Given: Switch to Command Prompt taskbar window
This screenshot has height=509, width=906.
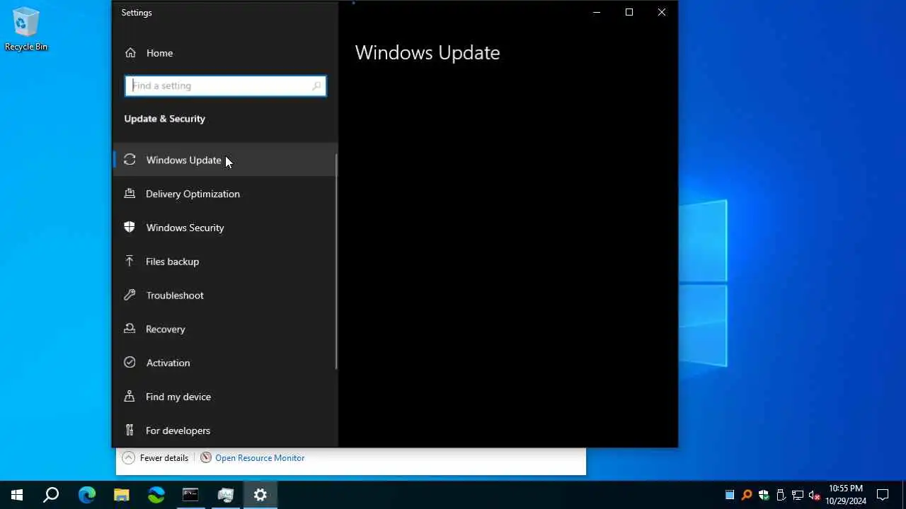Looking at the screenshot, I should [190, 495].
